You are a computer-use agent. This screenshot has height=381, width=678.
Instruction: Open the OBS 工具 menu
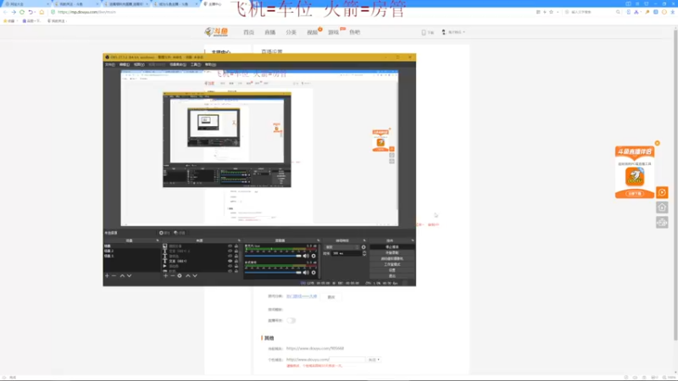tap(196, 65)
